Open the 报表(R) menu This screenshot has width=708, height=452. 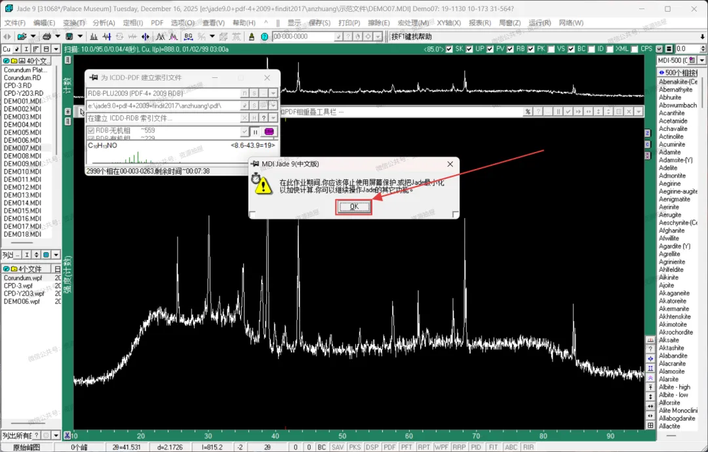pyautogui.click(x=479, y=22)
